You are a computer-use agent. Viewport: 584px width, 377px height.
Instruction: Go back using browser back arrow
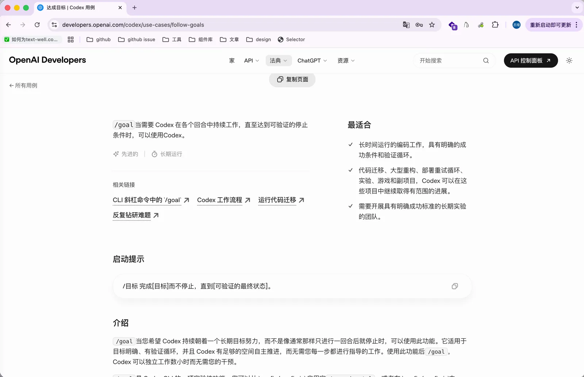point(8,25)
